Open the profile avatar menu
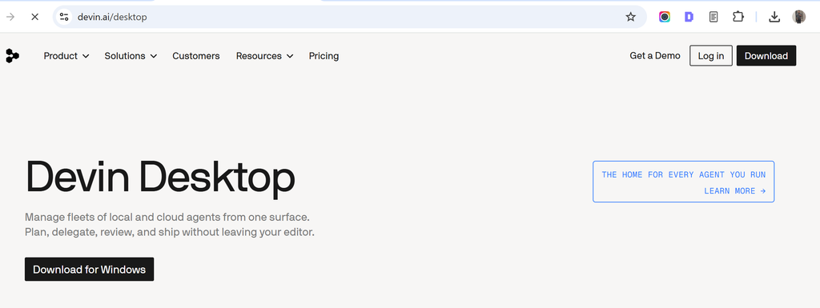This screenshot has height=308, width=820. point(799,17)
